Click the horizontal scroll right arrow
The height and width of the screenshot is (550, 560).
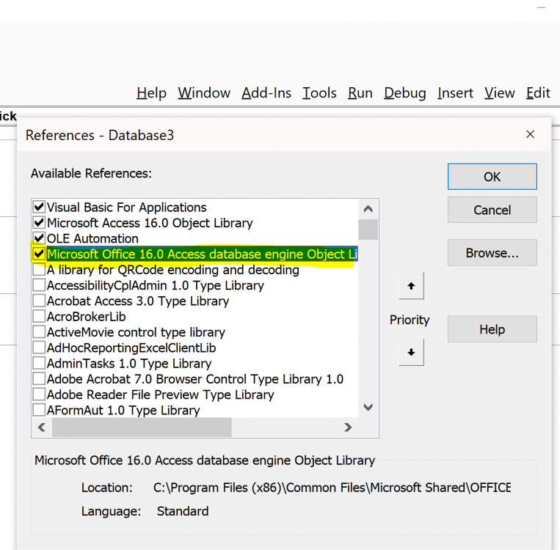pos(348,428)
